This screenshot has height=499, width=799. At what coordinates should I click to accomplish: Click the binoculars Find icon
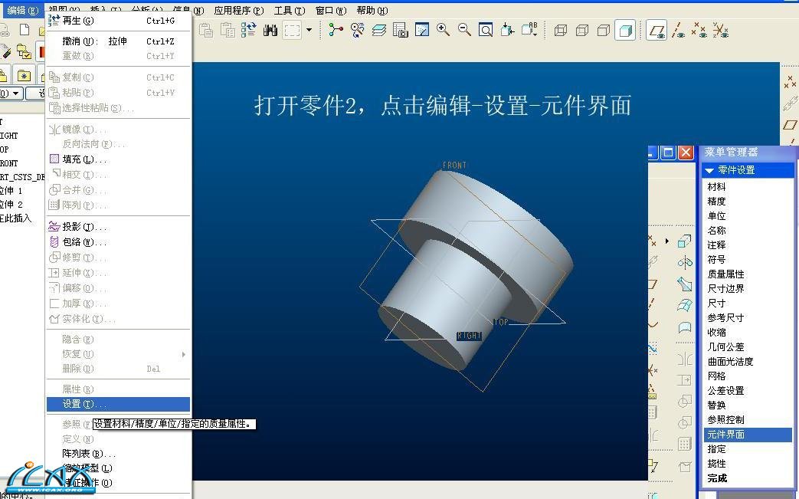270,30
